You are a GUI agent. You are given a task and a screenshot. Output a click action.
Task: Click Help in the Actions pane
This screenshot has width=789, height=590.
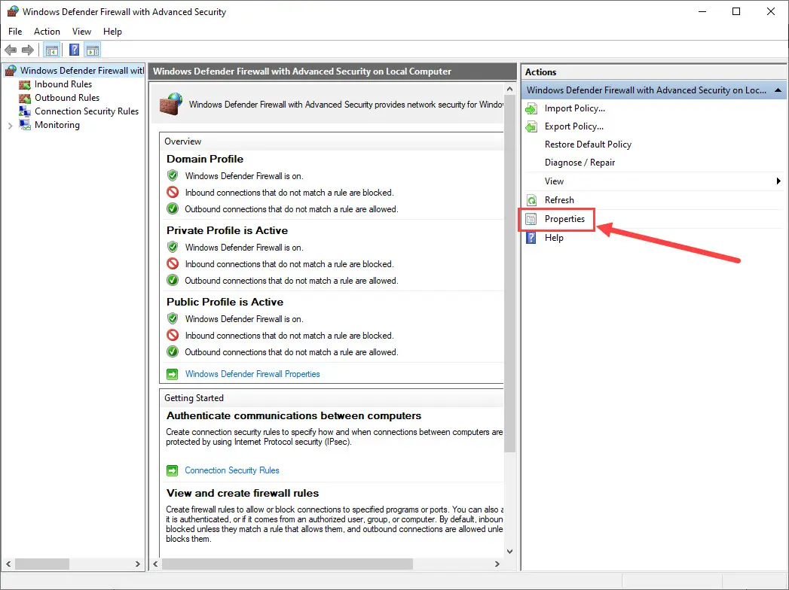coord(554,238)
